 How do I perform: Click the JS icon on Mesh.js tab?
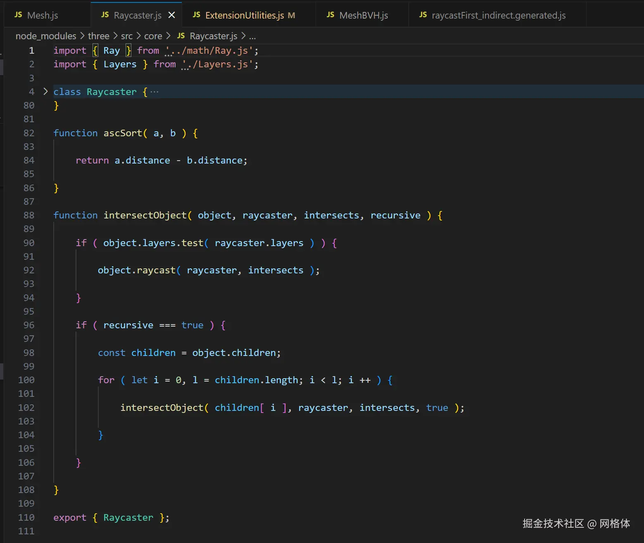click(x=18, y=15)
